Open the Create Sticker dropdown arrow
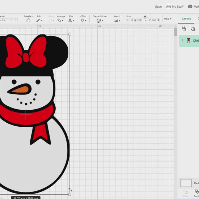 coord(102,21)
